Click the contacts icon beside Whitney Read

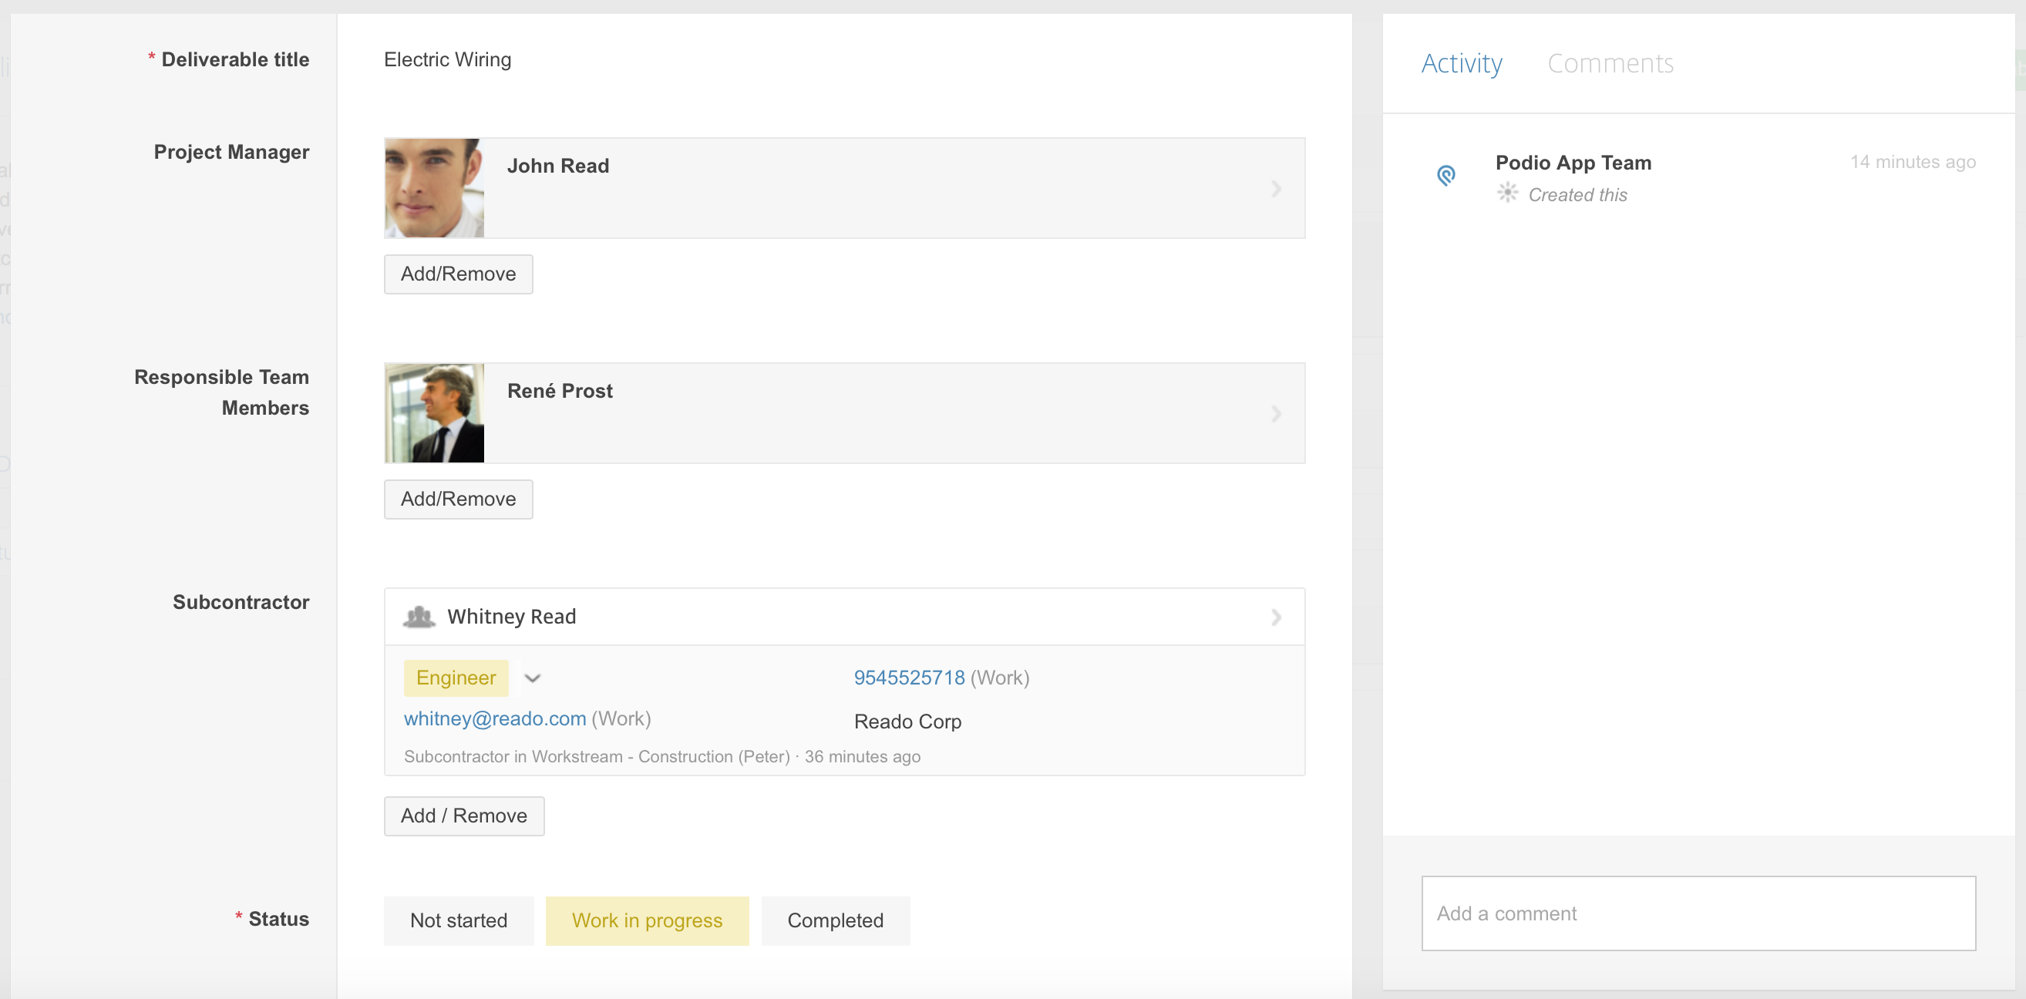[x=419, y=617]
